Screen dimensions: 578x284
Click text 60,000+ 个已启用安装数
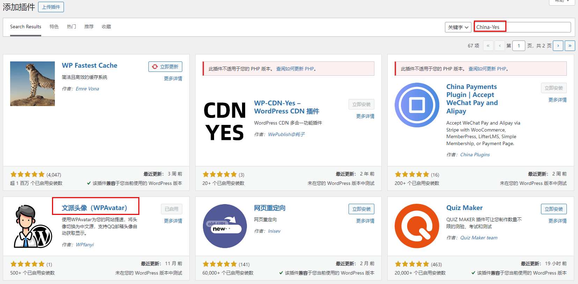(228, 273)
